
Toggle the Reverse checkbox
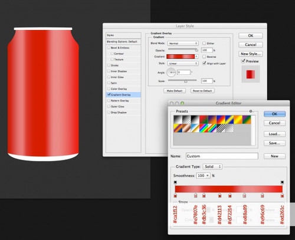[204, 57]
